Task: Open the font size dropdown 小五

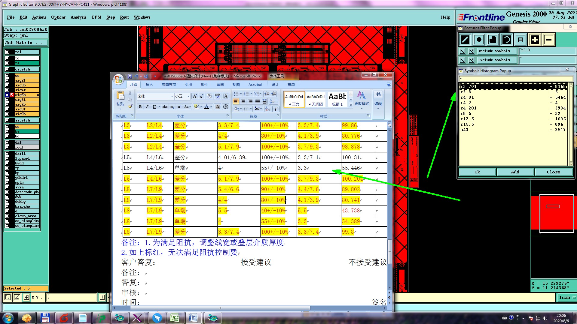Action: click(x=188, y=96)
